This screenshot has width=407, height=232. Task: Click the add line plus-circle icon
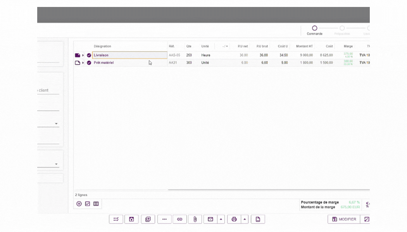(79, 204)
